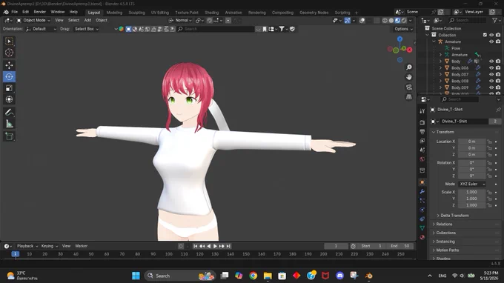Expand the Body.009 tree item
This screenshot has width=504, height=283.
pyautogui.click(x=440, y=87)
